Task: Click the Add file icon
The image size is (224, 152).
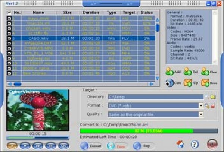Action: tap(169, 72)
